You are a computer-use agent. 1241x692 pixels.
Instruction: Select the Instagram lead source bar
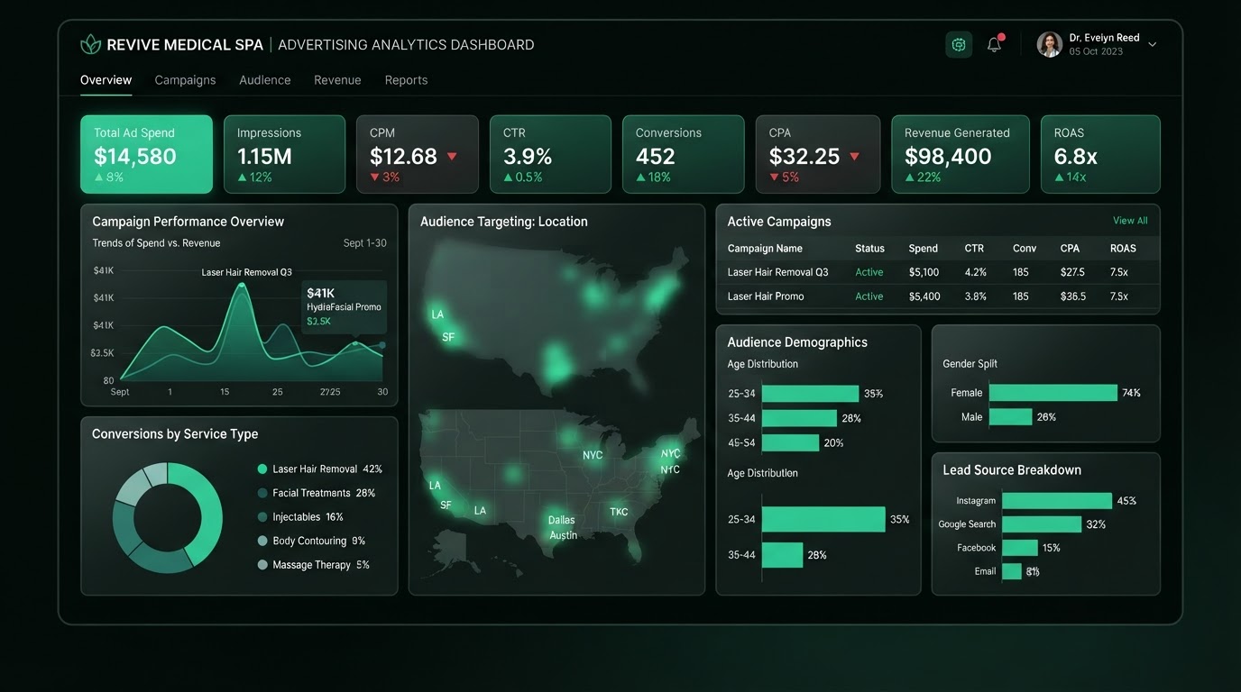point(1057,501)
